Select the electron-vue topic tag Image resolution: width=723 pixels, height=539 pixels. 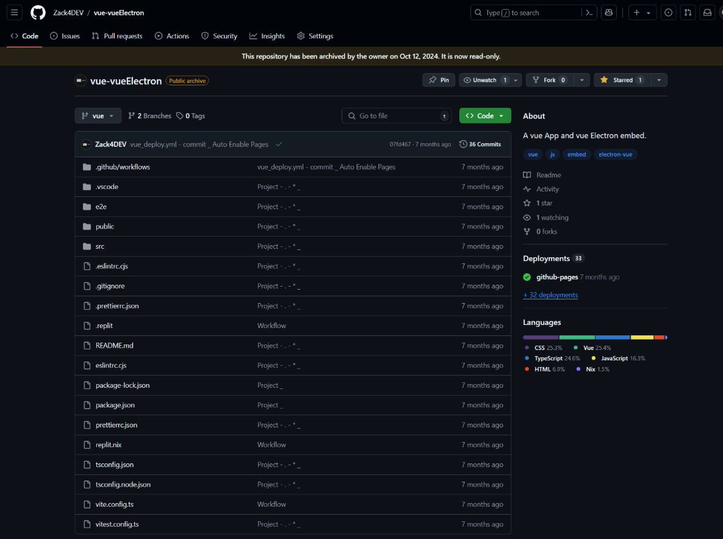[x=615, y=154]
